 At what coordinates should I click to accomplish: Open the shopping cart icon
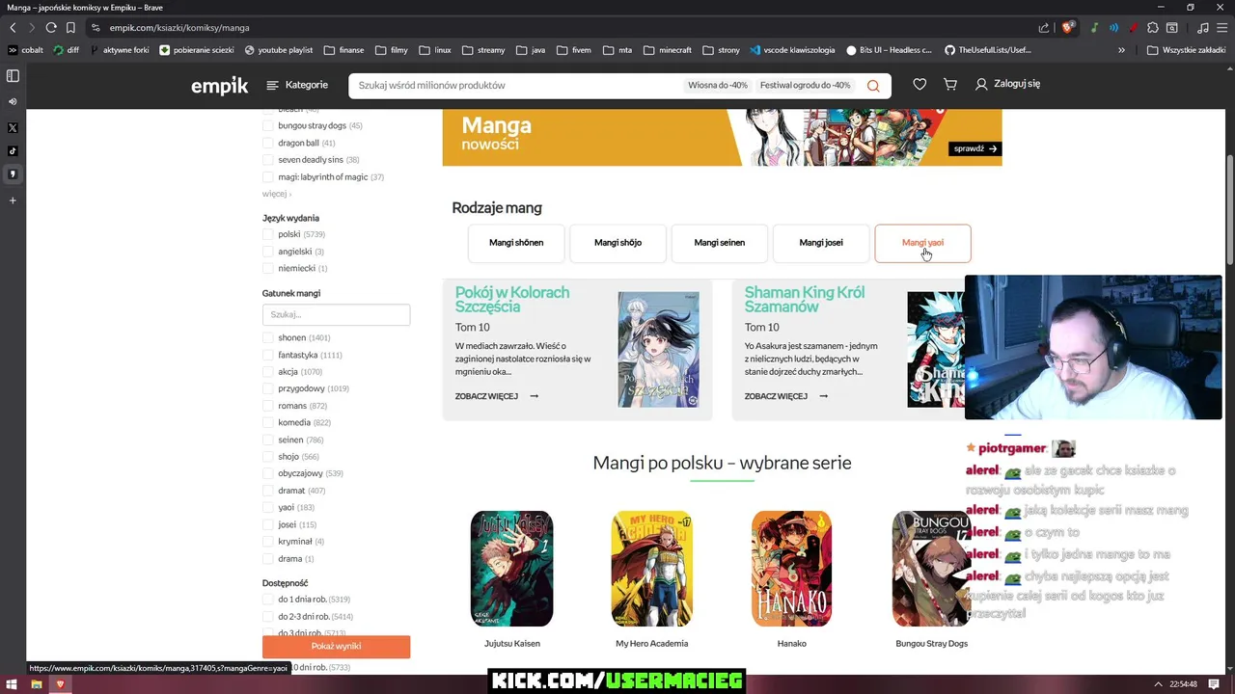click(950, 85)
